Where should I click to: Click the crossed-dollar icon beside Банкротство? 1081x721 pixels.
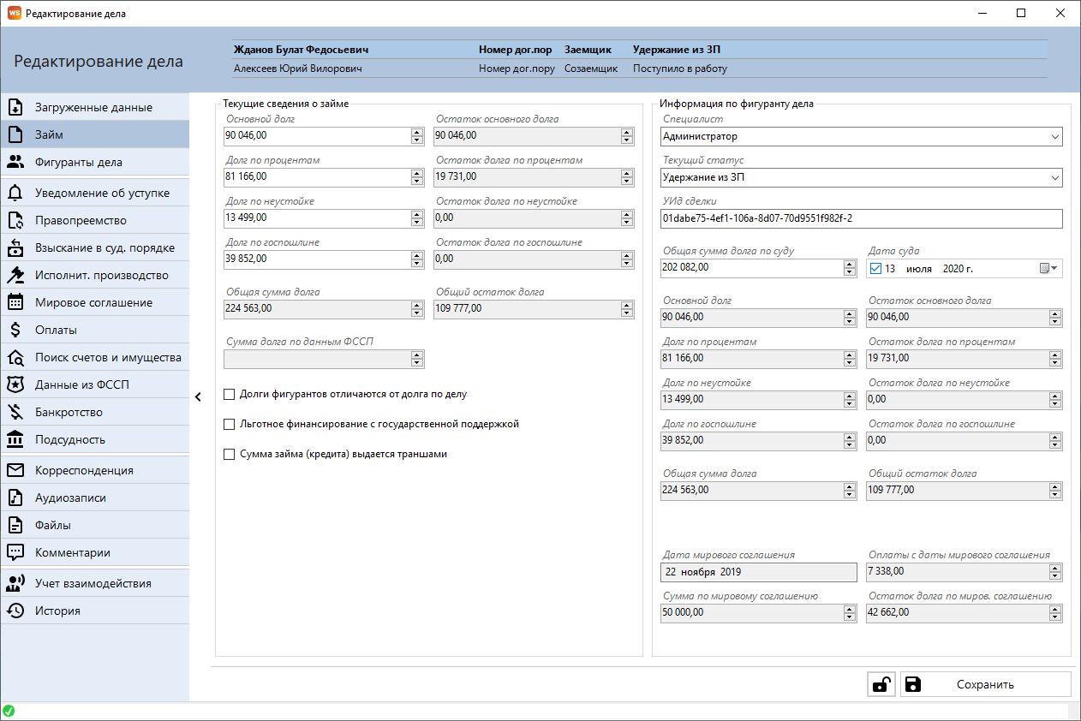pyautogui.click(x=15, y=412)
